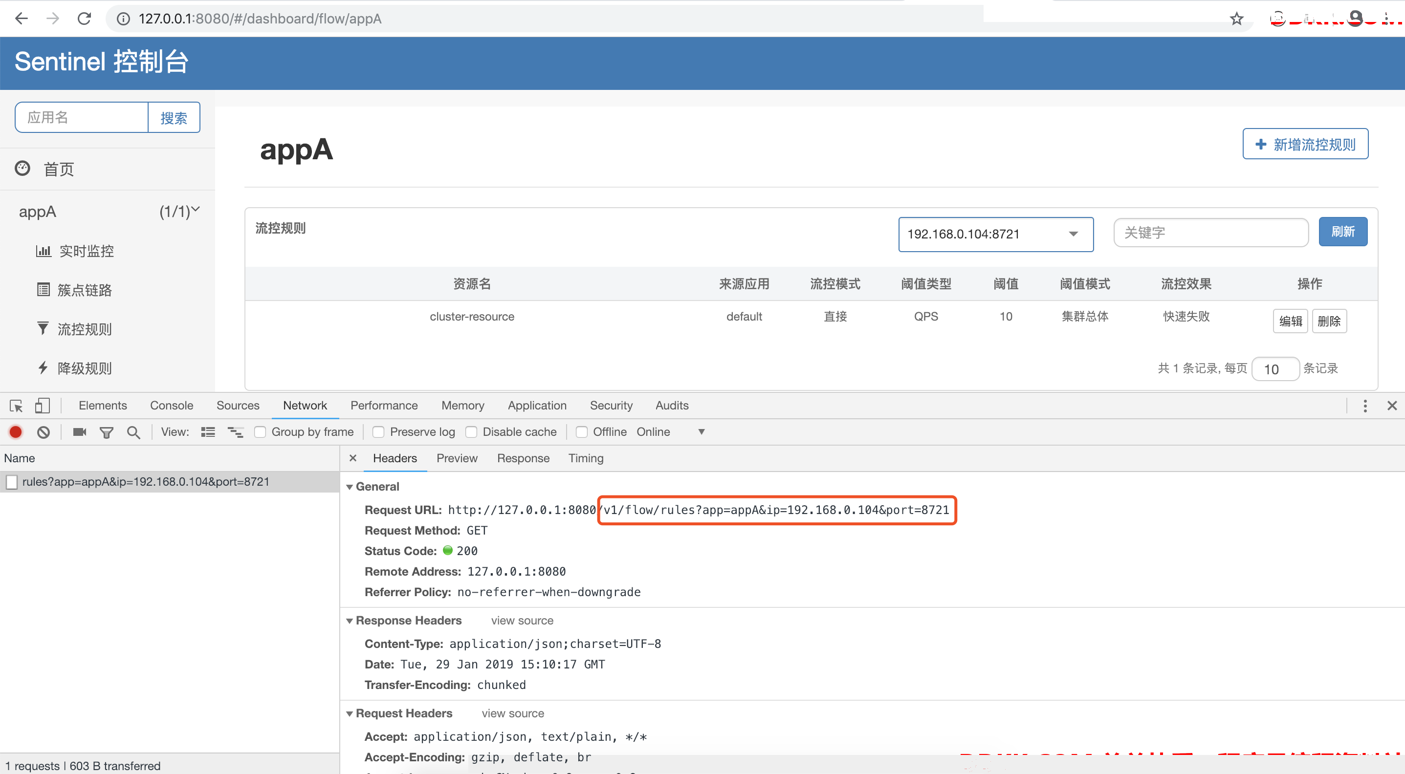Screen dimensions: 1405x774
Task: Open 实时监控 via its chart icon
Action: (43, 251)
